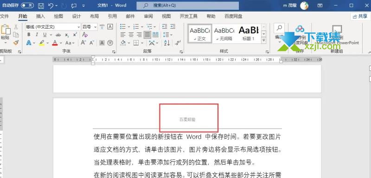
Task: Apply character shading
Action: click(x=102, y=43)
